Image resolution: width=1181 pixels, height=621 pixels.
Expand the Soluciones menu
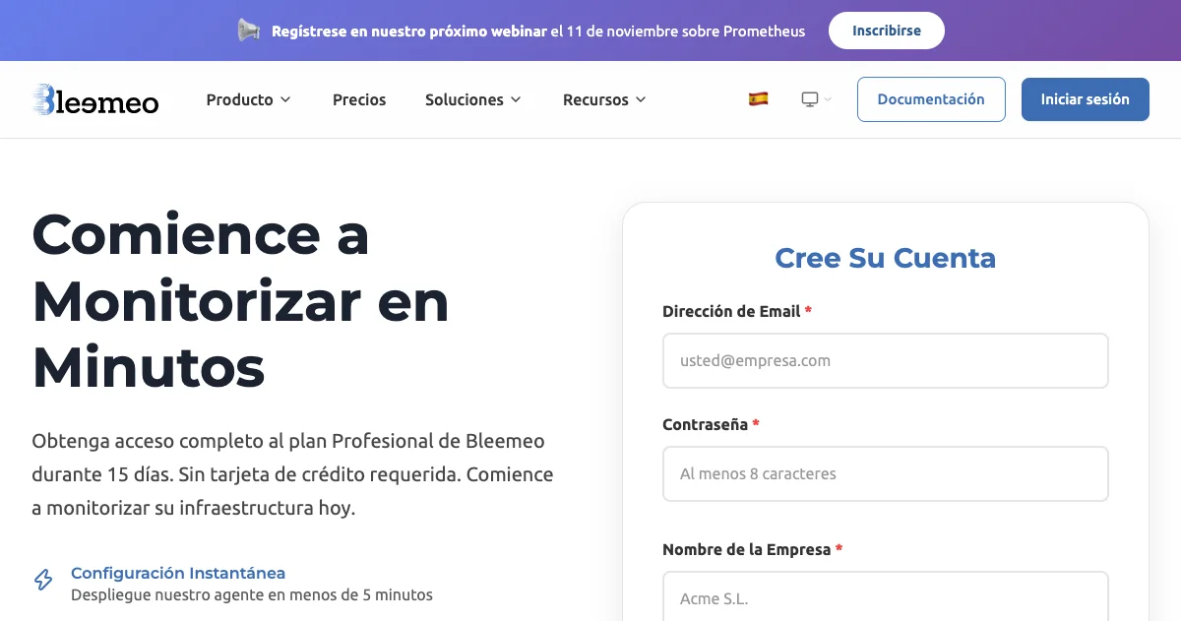click(x=473, y=99)
